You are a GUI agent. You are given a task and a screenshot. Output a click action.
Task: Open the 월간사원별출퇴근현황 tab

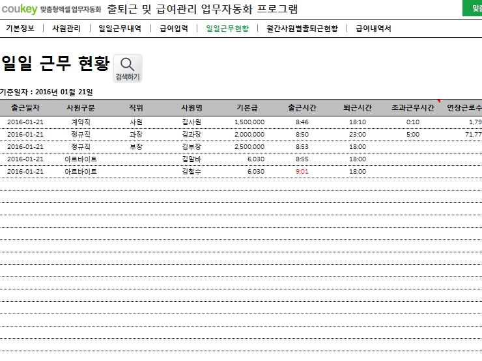pyautogui.click(x=302, y=29)
